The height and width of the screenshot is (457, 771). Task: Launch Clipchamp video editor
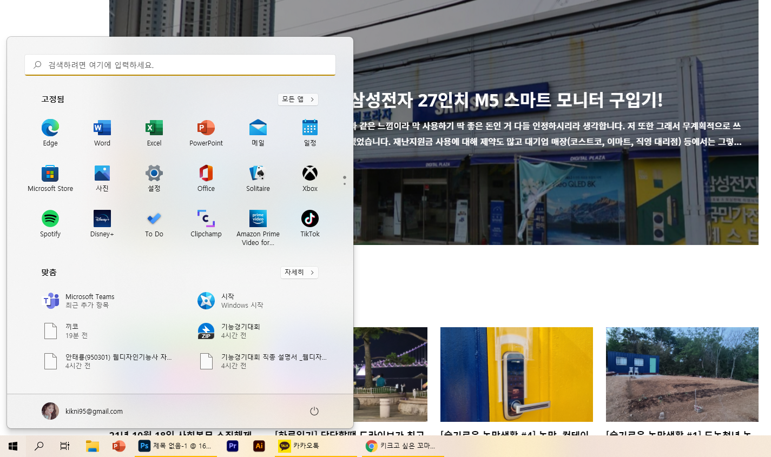pyautogui.click(x=206, y=224)
